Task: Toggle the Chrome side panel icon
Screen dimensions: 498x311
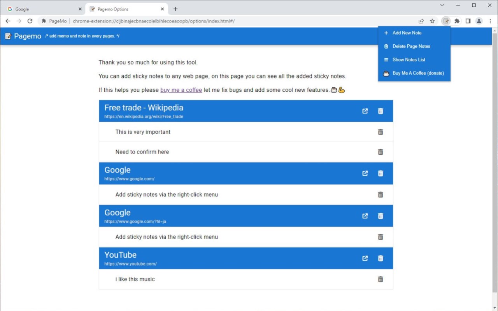Action: click(468, 21)
